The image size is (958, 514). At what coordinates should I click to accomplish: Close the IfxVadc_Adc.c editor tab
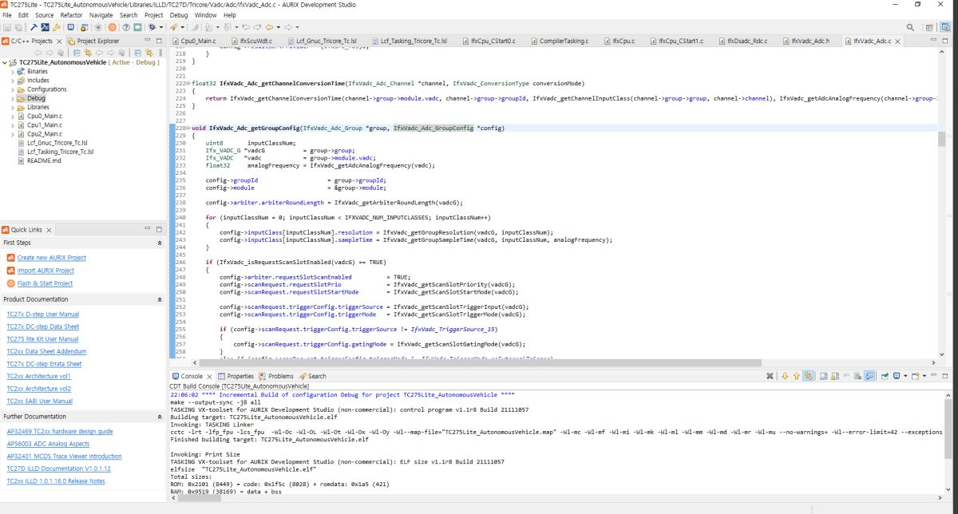pyautogui.click(x=898, y=40)
